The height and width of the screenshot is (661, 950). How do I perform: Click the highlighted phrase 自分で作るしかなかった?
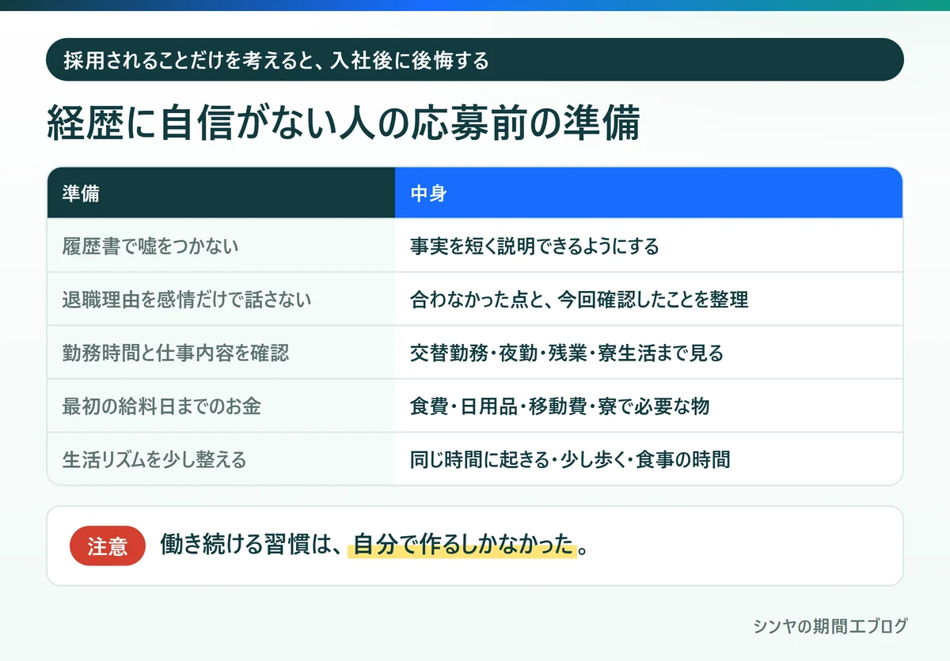462,545
